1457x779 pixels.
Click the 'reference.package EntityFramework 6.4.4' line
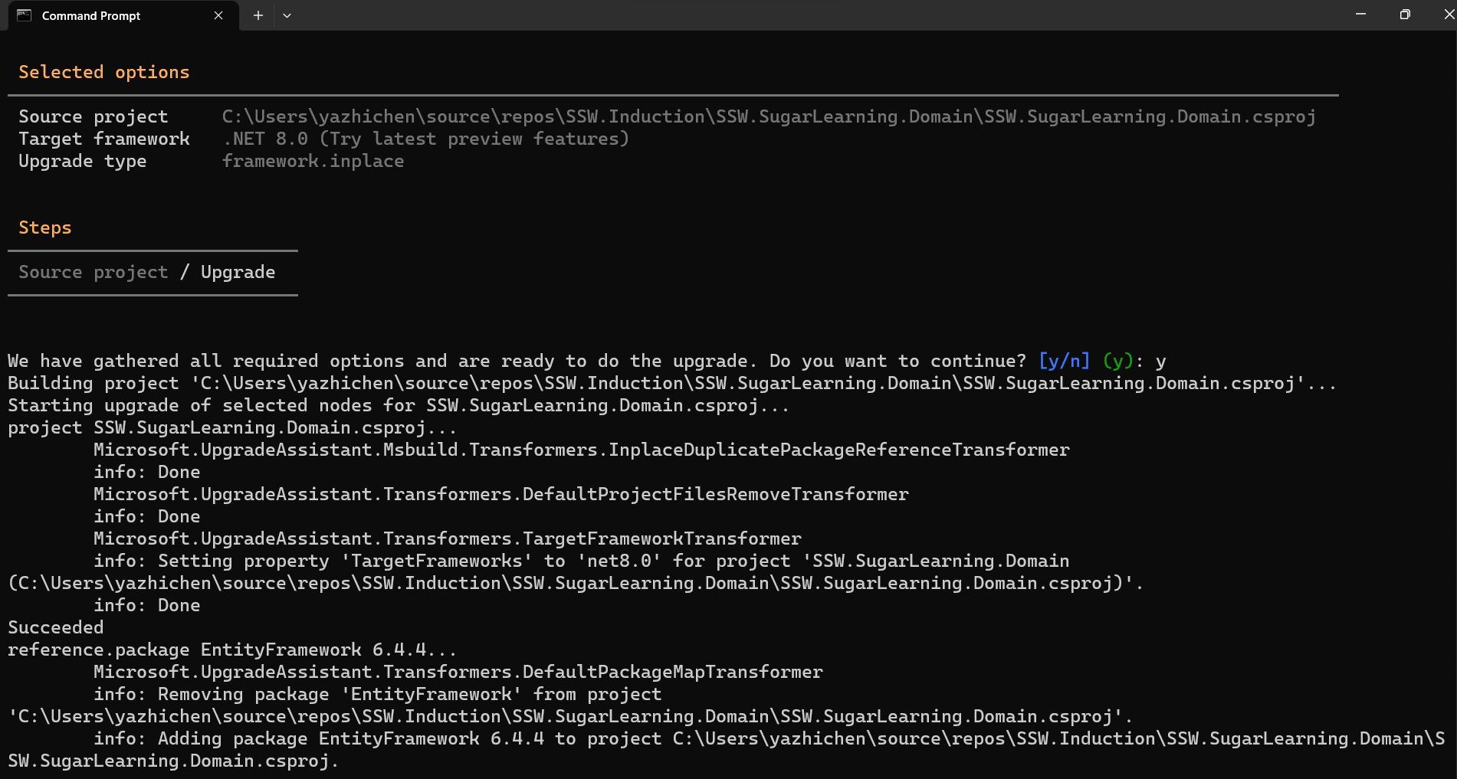[x=231, y=650]
